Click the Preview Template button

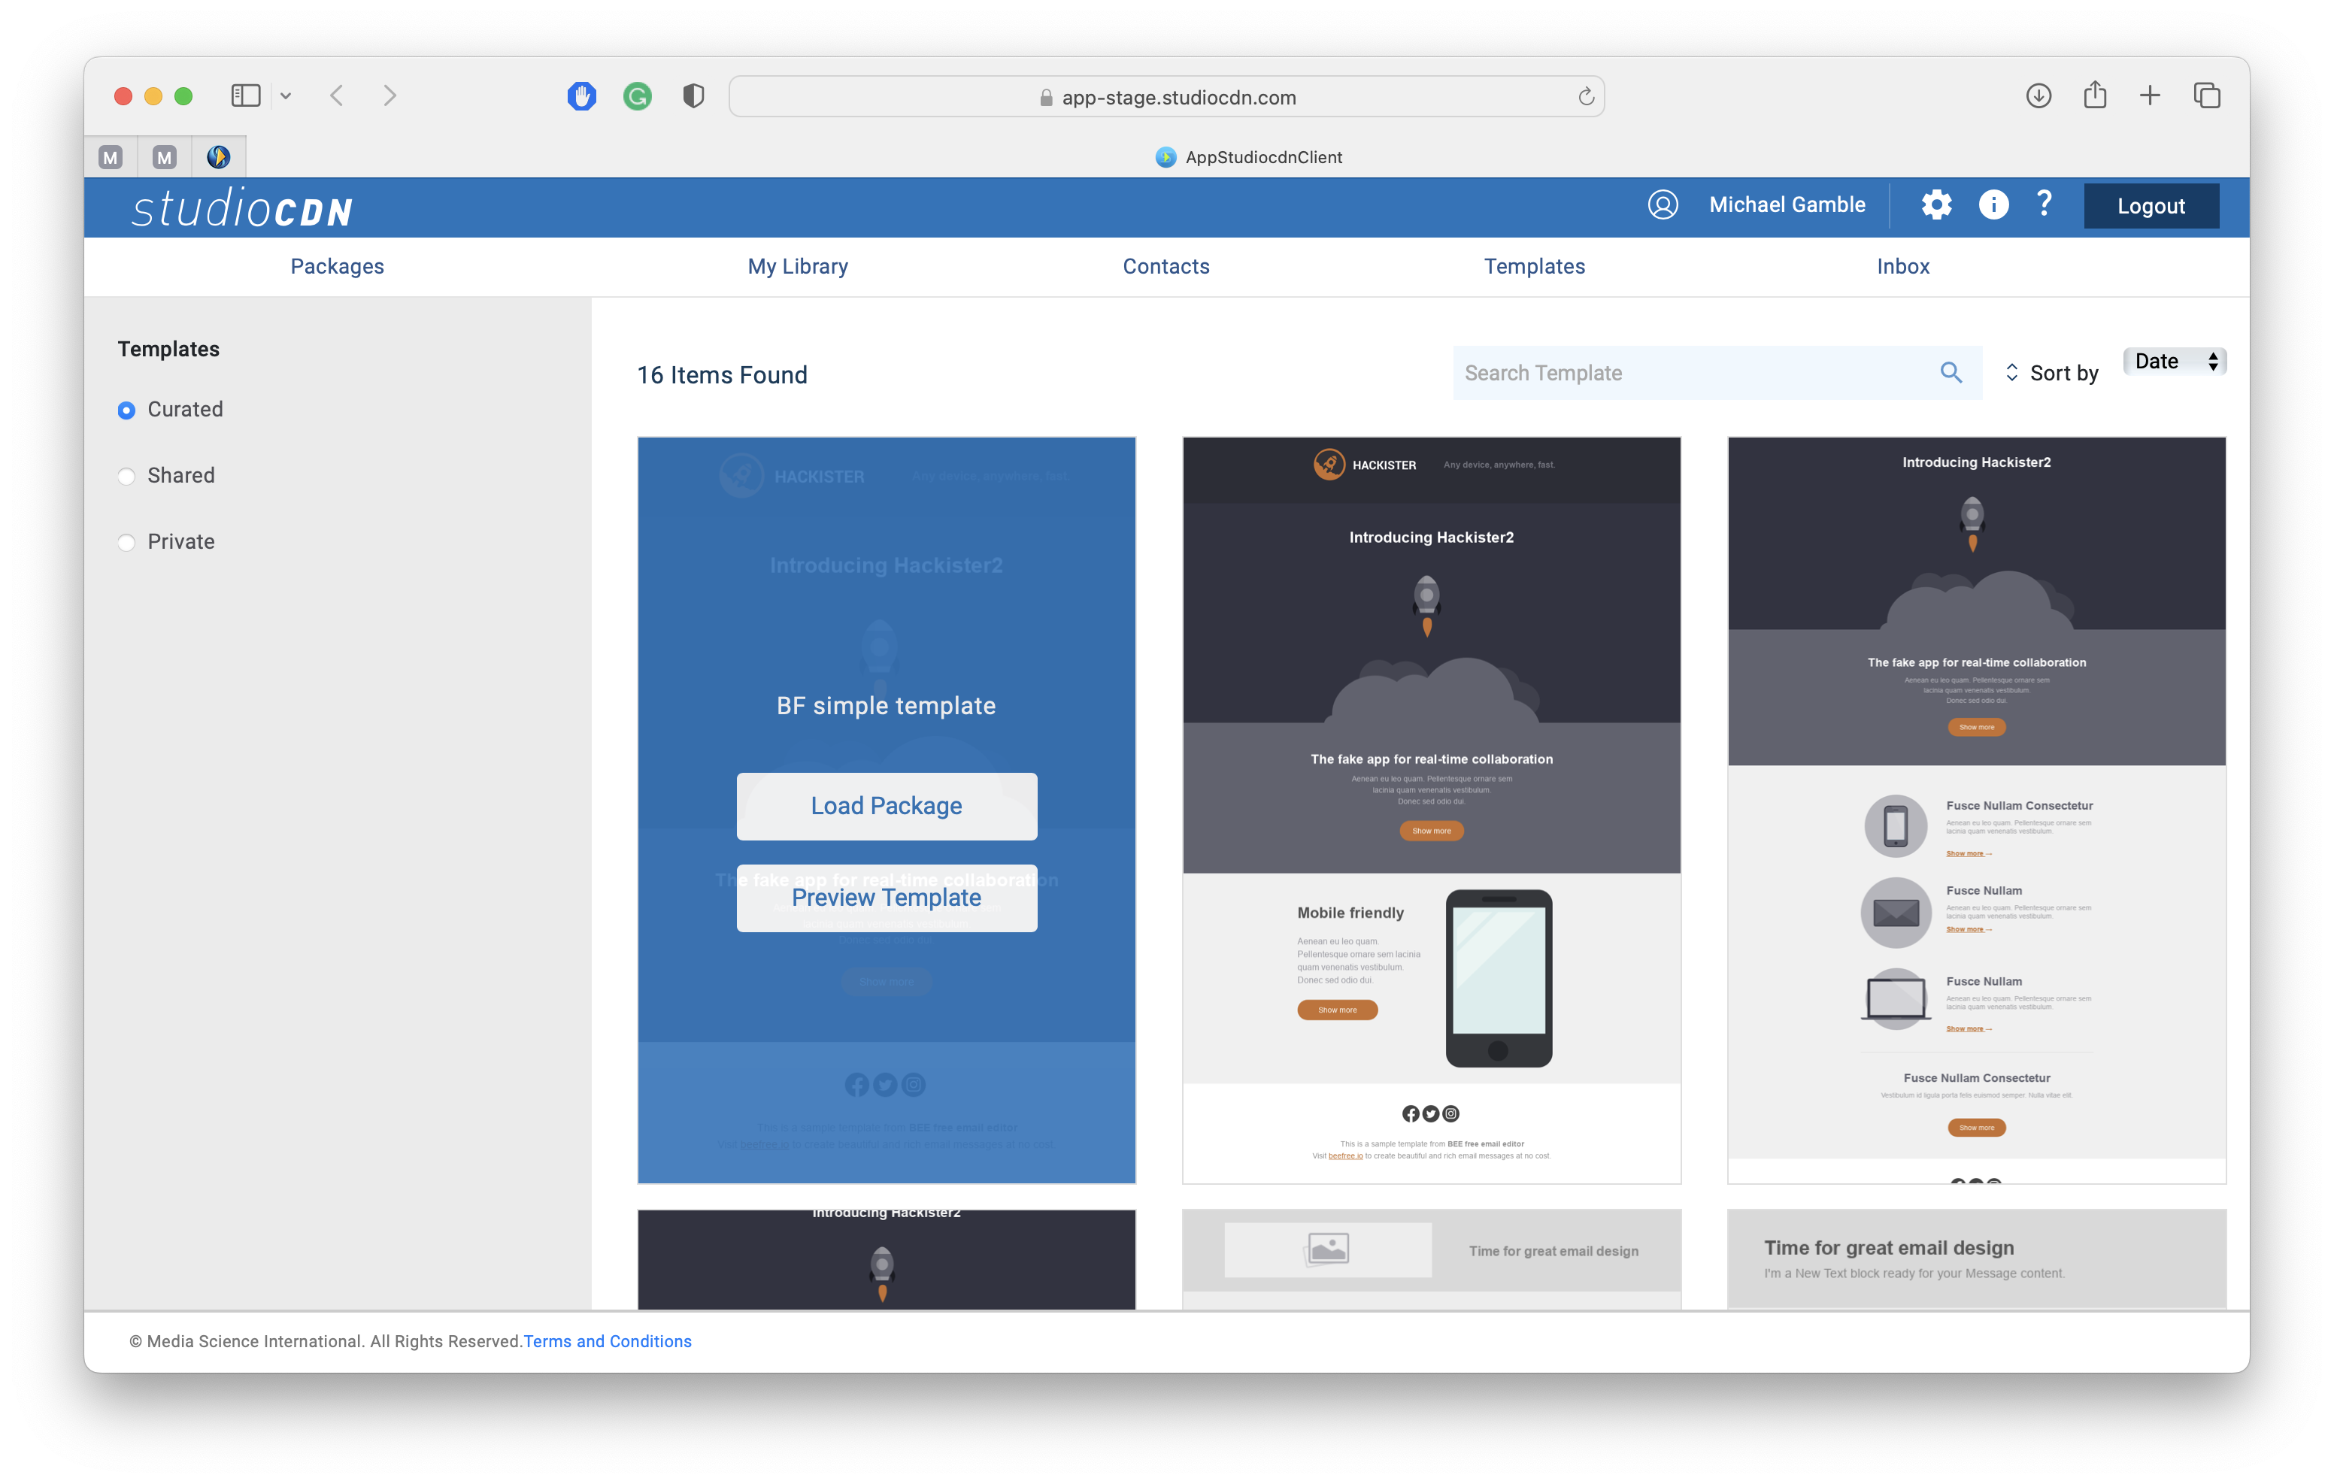(x=886, y=898)
